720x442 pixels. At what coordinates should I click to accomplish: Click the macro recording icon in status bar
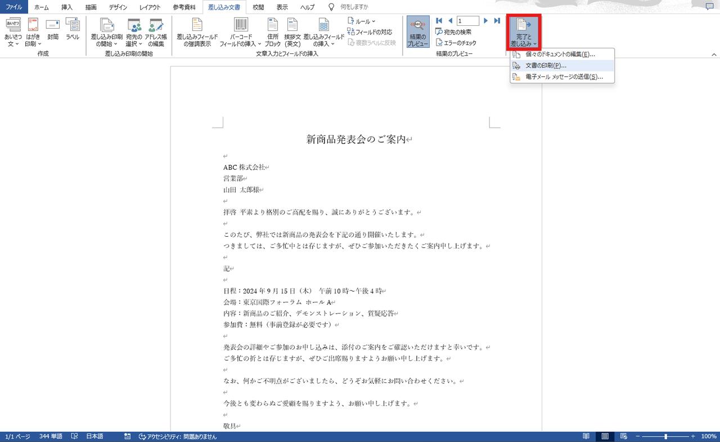(x=128, y=436)
